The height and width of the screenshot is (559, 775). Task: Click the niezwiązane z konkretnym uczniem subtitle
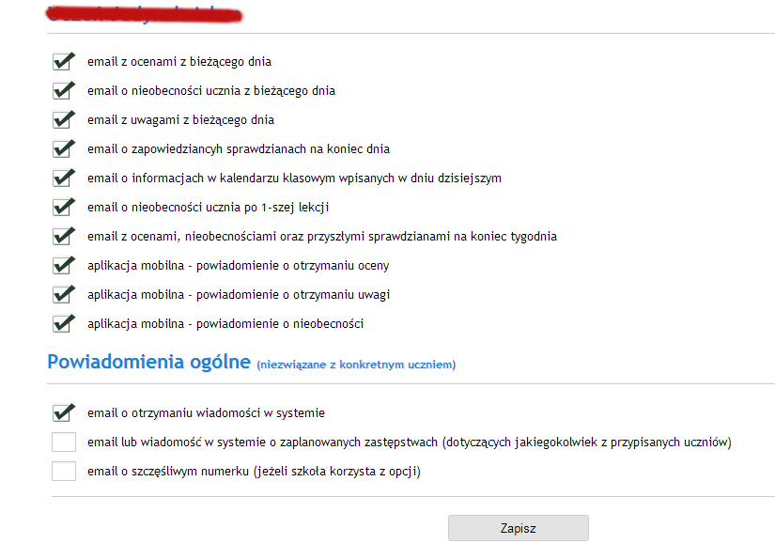pos(356,365)
